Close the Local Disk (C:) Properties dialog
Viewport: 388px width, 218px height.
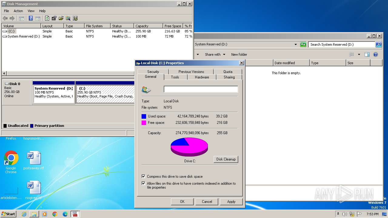point(241,63)
